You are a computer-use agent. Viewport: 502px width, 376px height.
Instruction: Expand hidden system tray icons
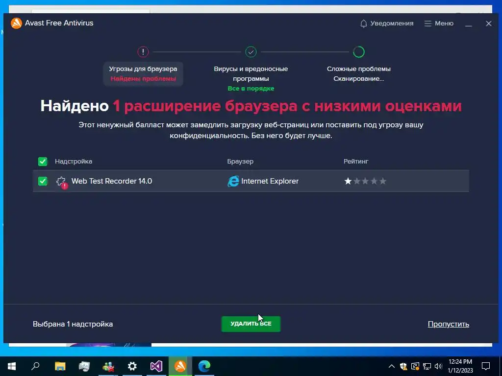click(391, 366)
